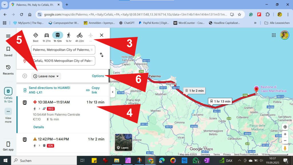Click Details for the 10:38 AM route
Viewport: 293px width, 165px height.
point(38,127)
